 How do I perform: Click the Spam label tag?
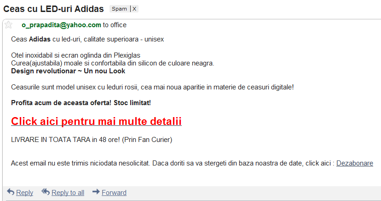[119, 9]
